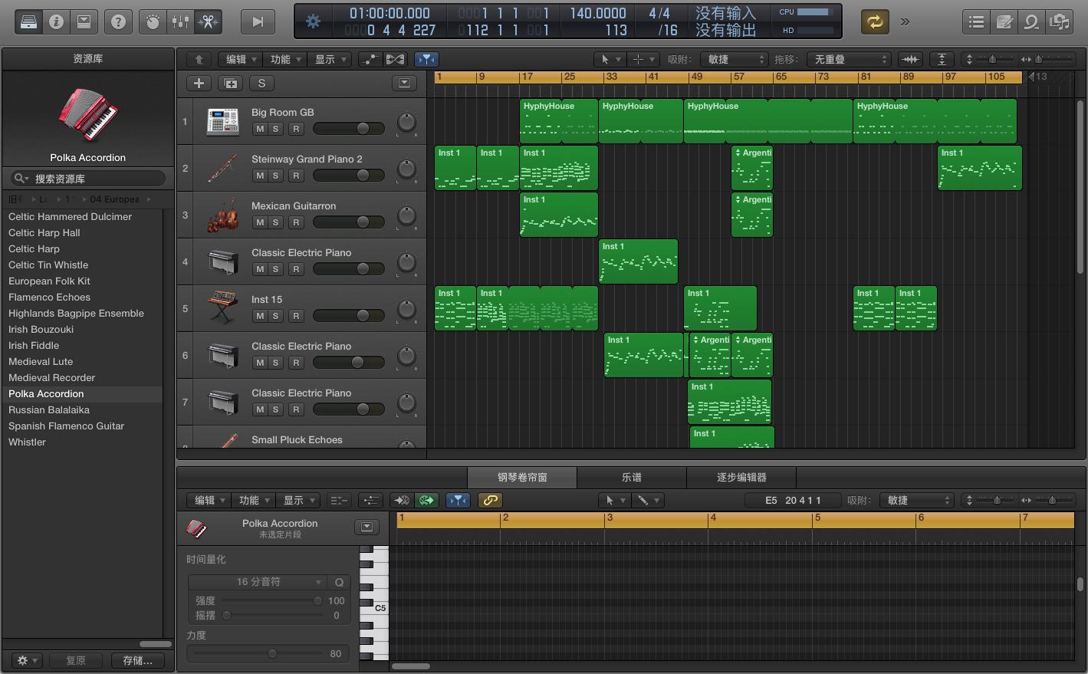Screen dimensions: 1088x674
Task: Toggle Smart Controls knob button
Action: click(x=153, y=21)
